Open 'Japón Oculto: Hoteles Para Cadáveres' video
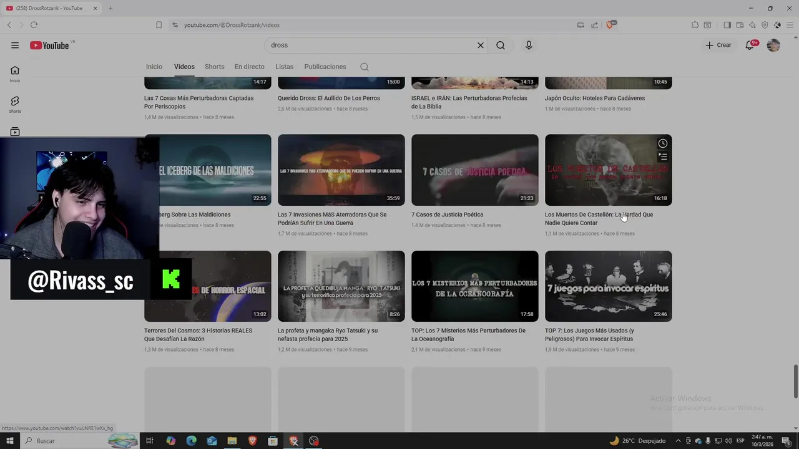 [x=595, y=98]
